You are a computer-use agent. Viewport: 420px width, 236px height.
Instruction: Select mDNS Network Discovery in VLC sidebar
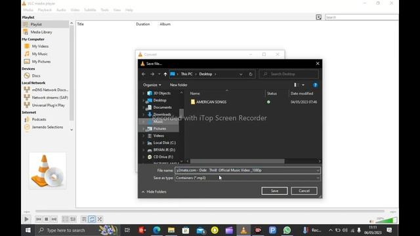coord(50,90)
